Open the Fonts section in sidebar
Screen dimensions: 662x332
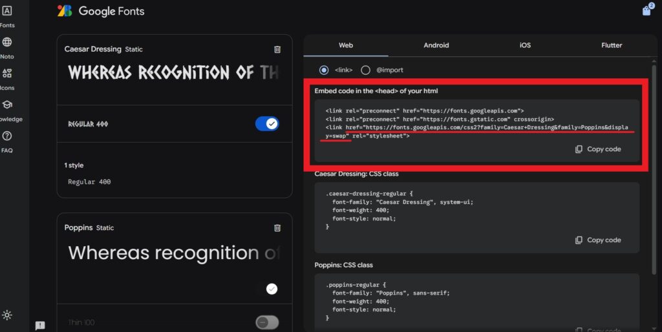click(x=7, y=17)
